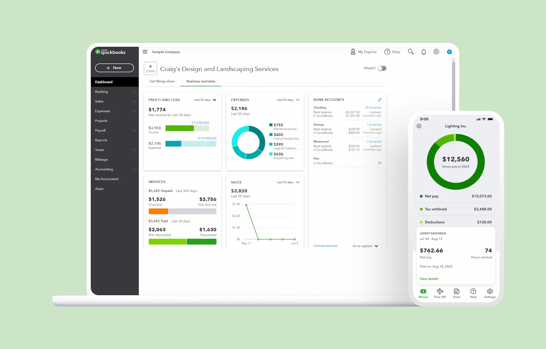
Task: Toggle the Privacy switch
Action: pos(382,68)
